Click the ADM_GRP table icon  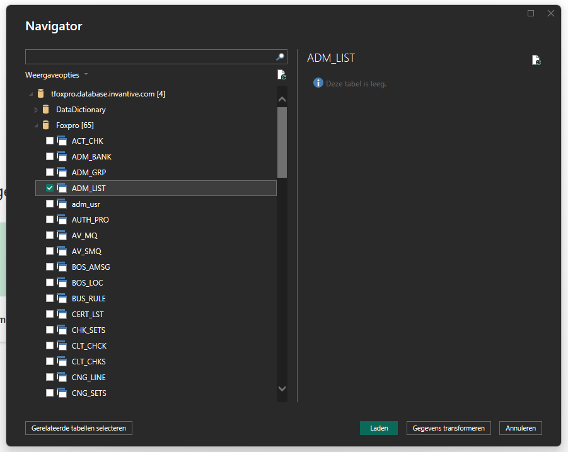62,172
